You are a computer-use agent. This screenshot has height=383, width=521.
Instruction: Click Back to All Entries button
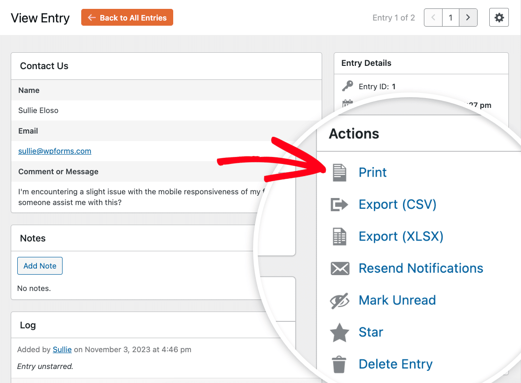[127, 17]
